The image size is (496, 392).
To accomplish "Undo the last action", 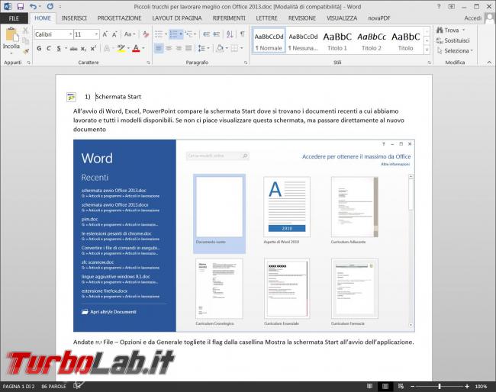I will 34,6.
